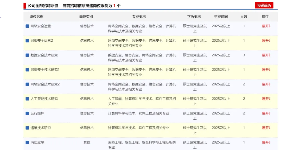
Task: Click the 学历要求 column header
Action: click(x=194, y=17)
